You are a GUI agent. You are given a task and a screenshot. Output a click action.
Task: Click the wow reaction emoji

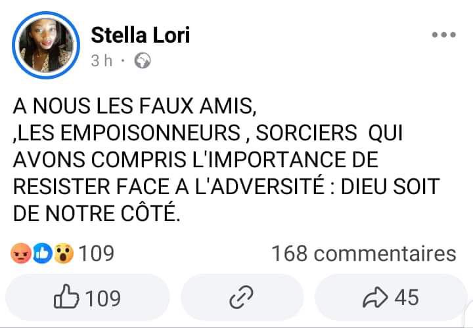coord(64,253)
